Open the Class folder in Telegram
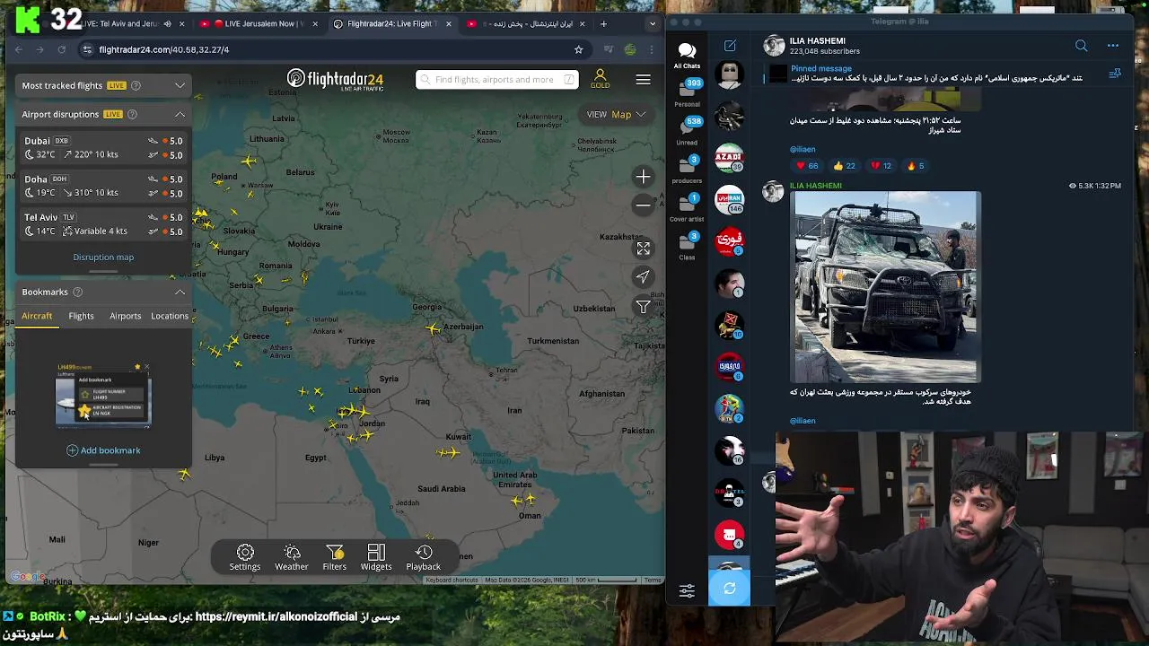This screenshot has height=646, width=1149. (688, 246)
